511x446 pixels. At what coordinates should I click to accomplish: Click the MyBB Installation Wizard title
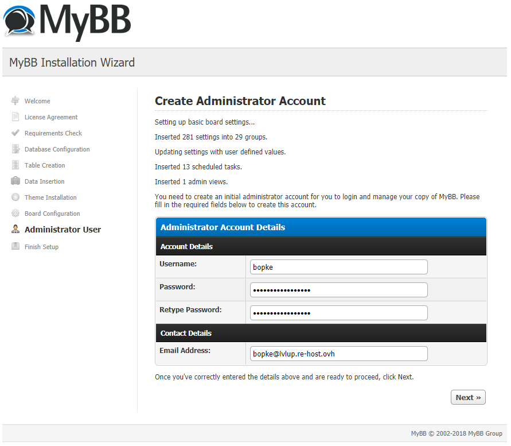pyautogui.click(x=72, y=63)
